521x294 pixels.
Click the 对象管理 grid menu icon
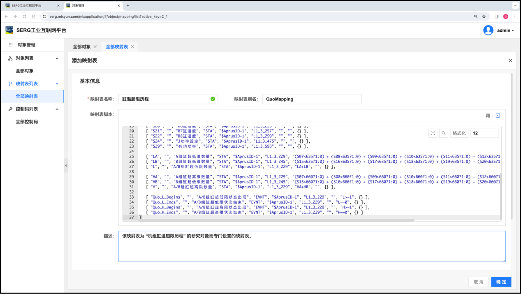point(11,45)
